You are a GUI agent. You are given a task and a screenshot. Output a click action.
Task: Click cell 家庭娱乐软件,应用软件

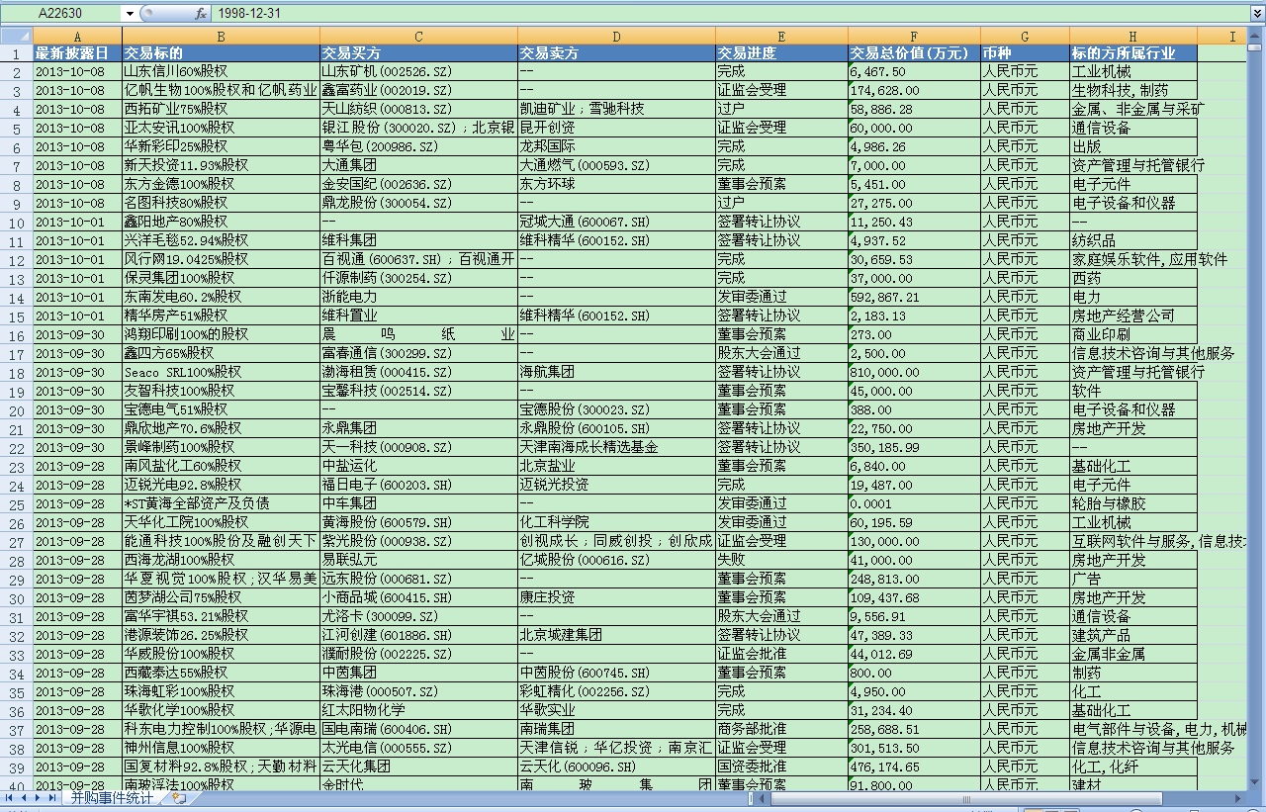tap(1150, 260)
